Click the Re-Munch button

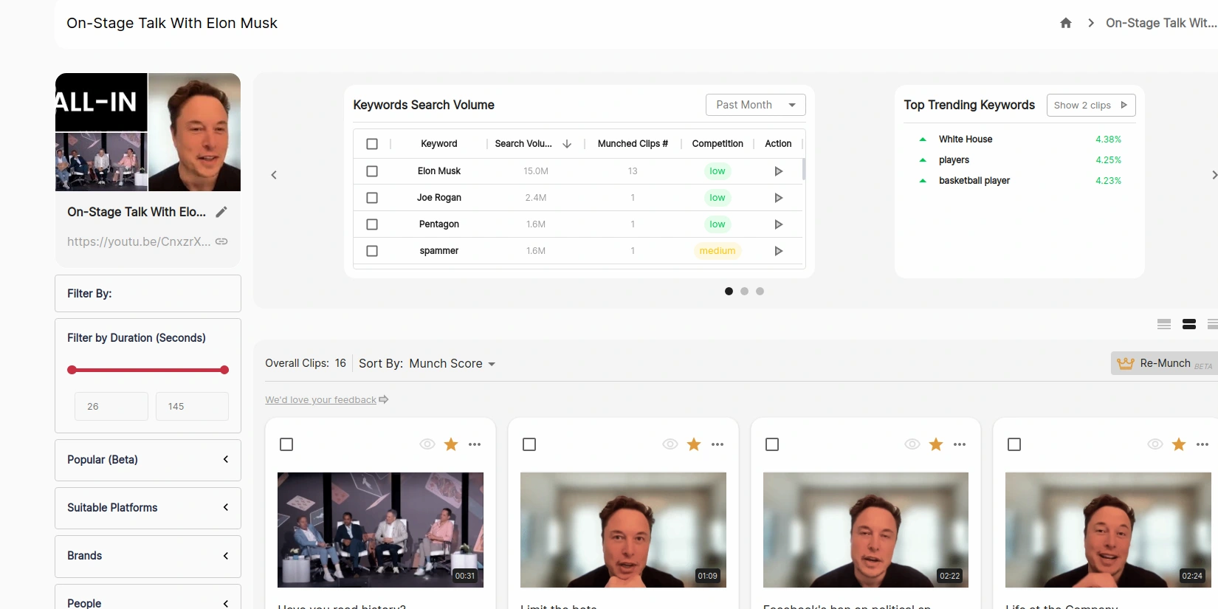point(1164,363)
